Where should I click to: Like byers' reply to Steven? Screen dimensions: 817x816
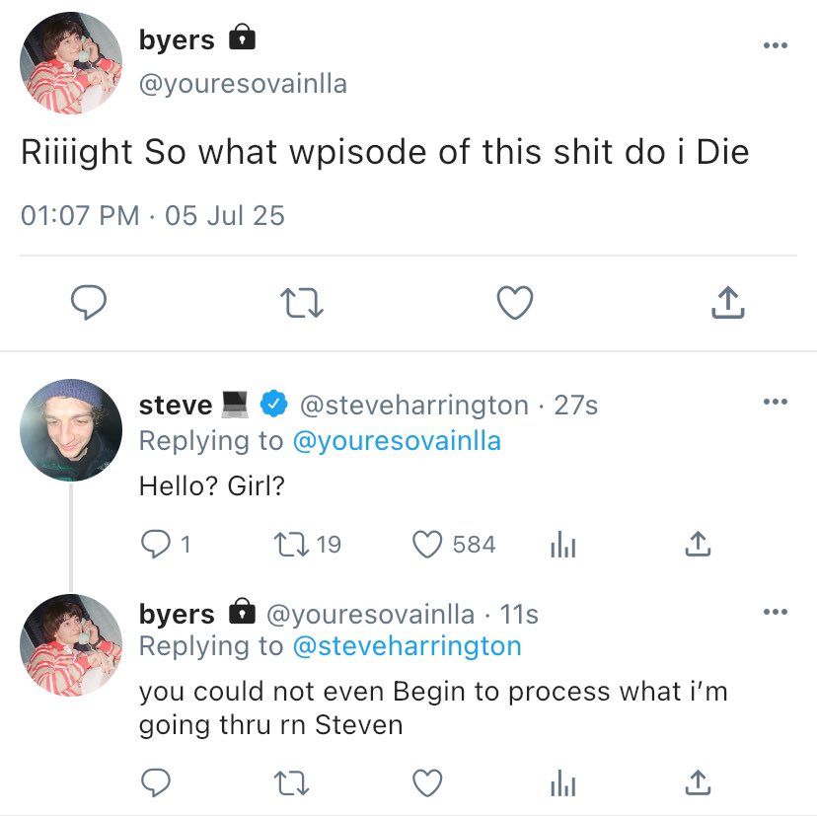(427, 784)
